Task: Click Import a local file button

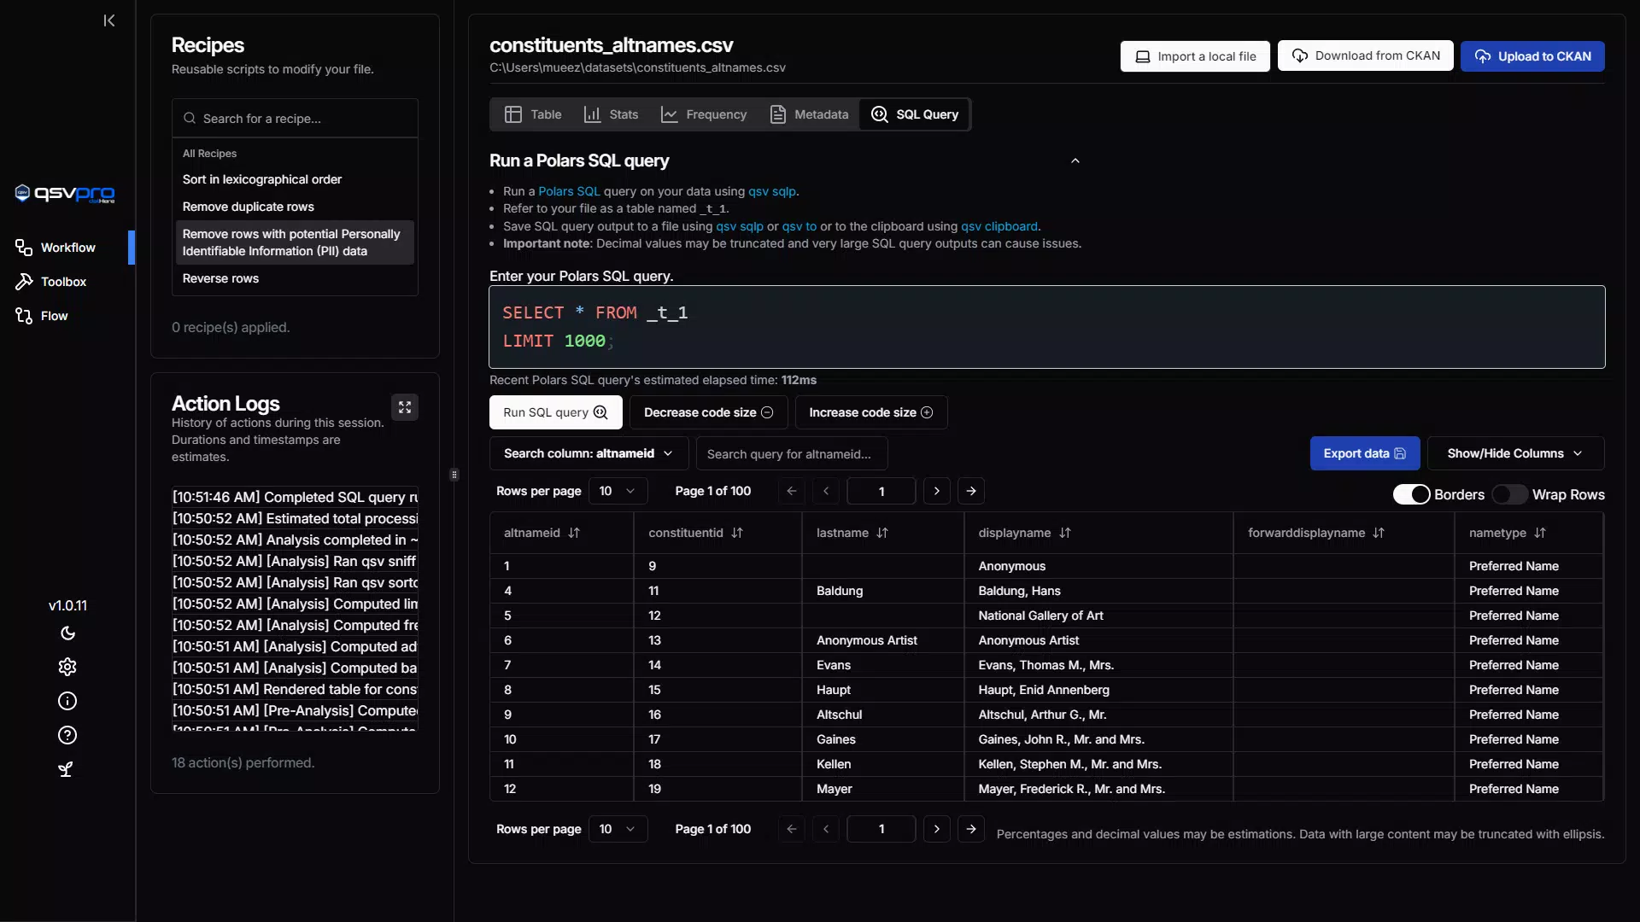Action: point(1195,56)
